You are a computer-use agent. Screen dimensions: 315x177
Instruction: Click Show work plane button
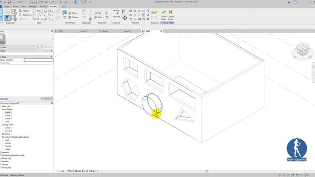pos(73,13)
